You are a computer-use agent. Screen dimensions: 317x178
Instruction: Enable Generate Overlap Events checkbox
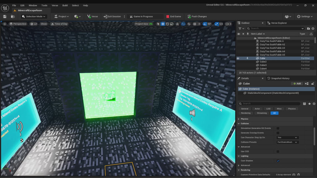(278, 133)
